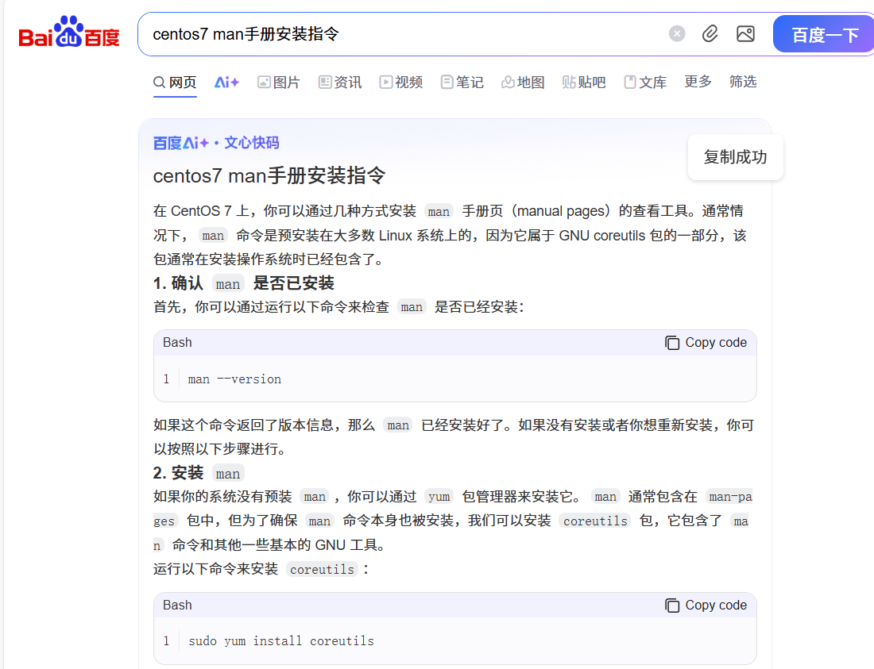Switch to the Ai+ tab

coord(226,83)
